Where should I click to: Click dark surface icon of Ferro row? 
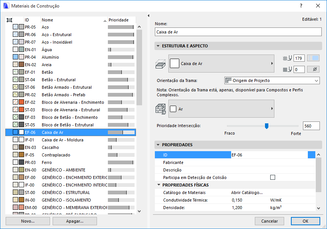[x=21, y=162]
